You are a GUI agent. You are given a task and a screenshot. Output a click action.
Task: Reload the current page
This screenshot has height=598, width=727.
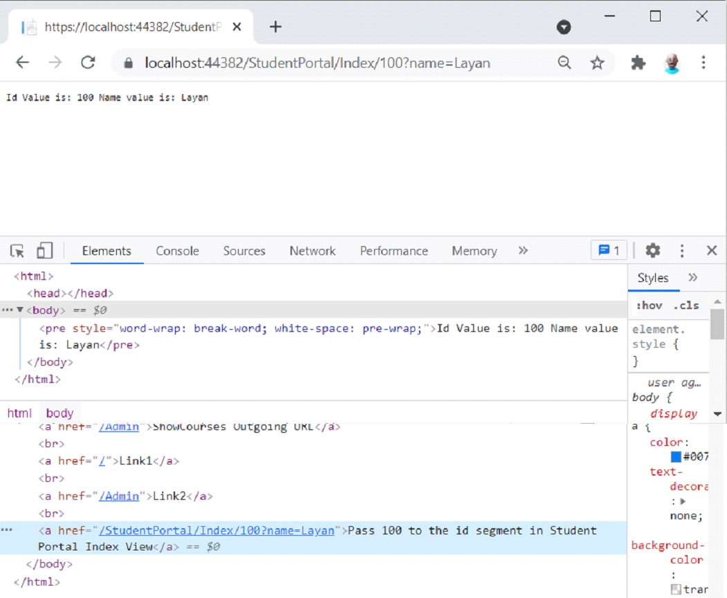pos(88,62)
